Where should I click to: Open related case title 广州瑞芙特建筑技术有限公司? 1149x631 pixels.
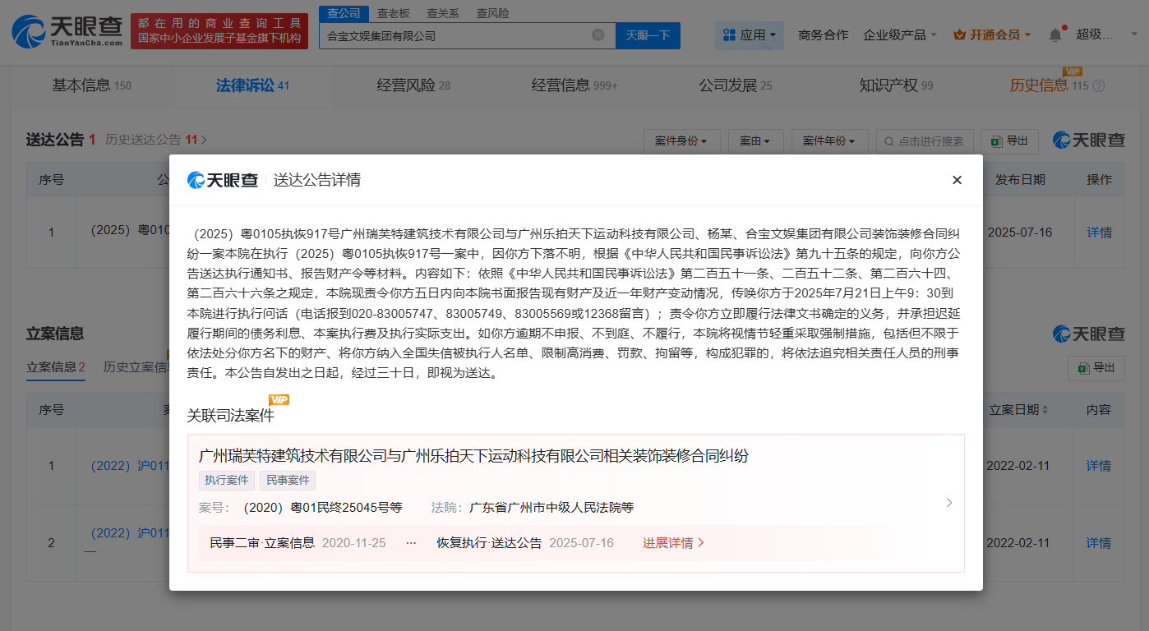pos(473,456)
